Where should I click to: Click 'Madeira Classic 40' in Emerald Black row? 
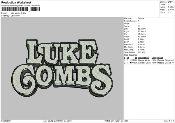165,63
